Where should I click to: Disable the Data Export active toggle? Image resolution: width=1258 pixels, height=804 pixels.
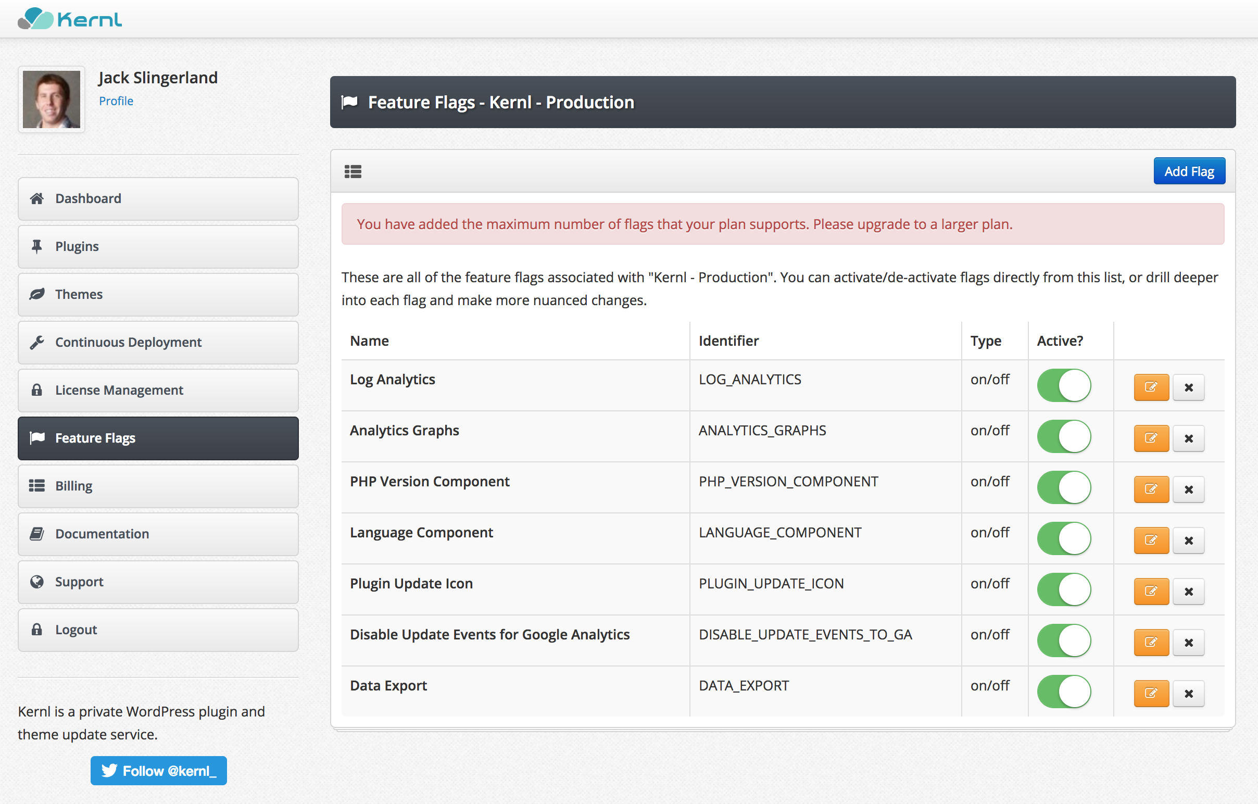pos(1064,692)
